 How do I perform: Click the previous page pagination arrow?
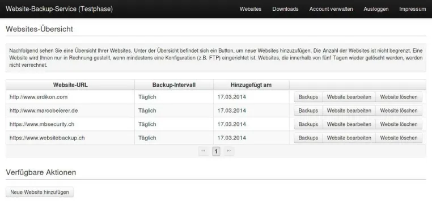204,151
